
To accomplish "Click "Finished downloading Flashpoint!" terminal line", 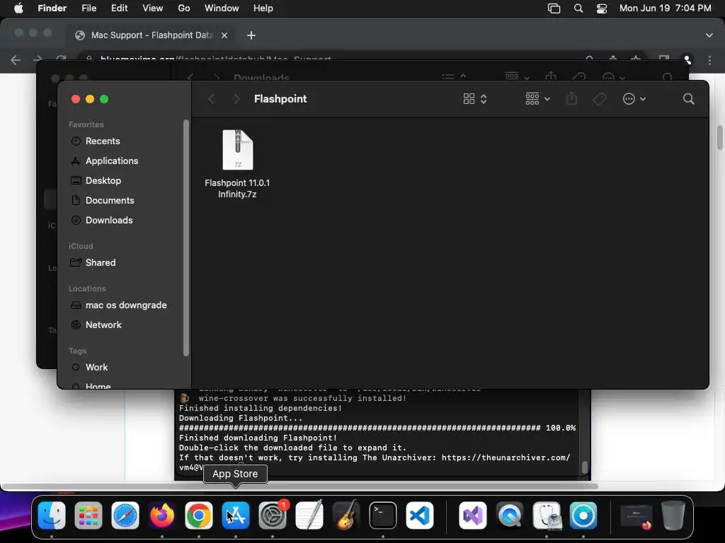I will click(258, 438).
